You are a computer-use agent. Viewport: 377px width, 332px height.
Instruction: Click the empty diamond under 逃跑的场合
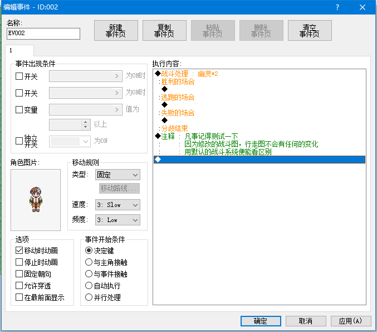164,105
